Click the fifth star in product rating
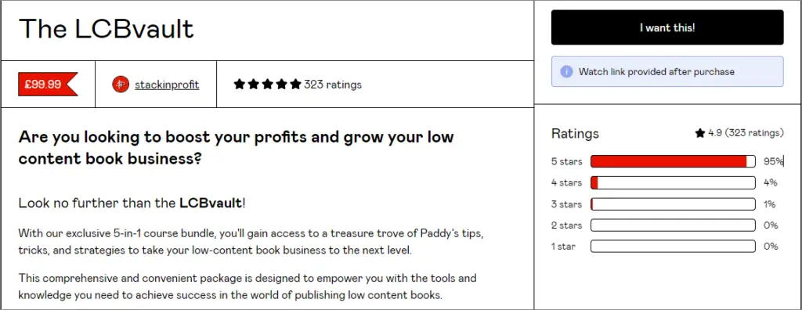The height and width of the screenshot is (310, 802). 295,85
